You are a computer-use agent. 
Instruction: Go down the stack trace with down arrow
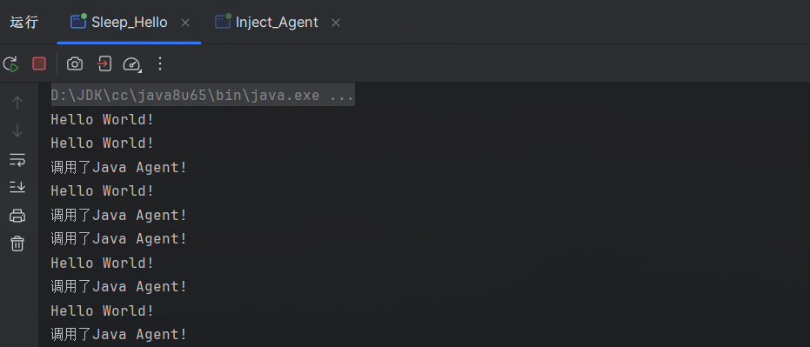coord(17,130)
